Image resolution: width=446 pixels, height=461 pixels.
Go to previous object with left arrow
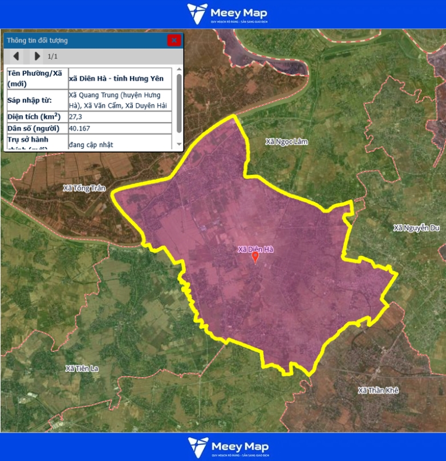16,56
